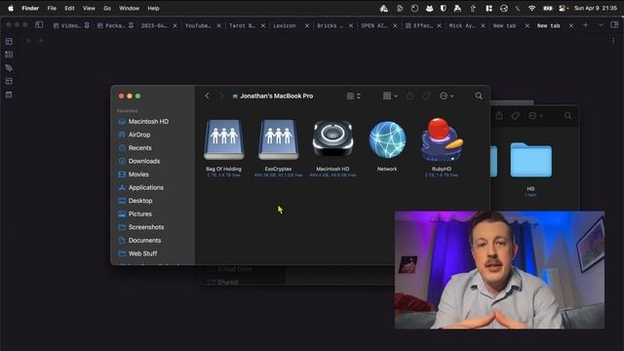Open the date and time in menu bar
The width and height of the screenshot is (624, 351).
tap(596, 8)
